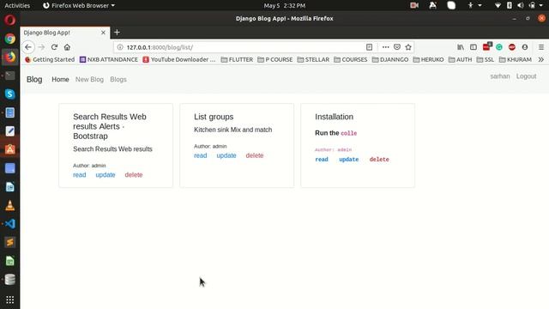The width and height of the screenshot is (549, 309).
Task: Open Firefox account avatar icon
Action: tap(524, 47)
